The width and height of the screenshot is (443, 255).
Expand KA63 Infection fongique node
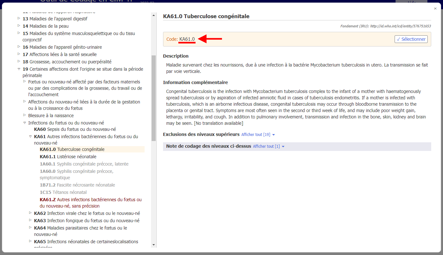(x=30, y=220)
